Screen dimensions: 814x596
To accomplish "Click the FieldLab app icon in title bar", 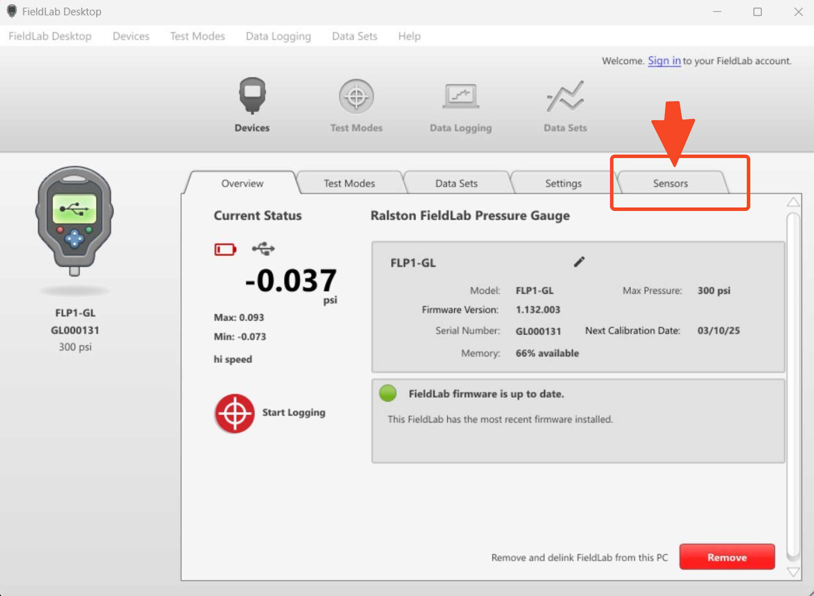I will coord(12,11).
